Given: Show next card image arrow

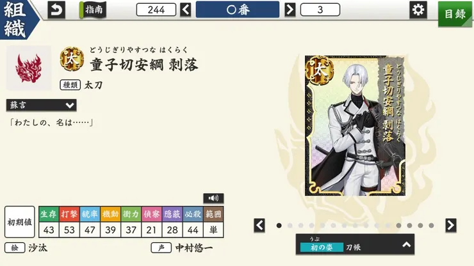Looking at the screenshot, I should click(x=451, y=225).
